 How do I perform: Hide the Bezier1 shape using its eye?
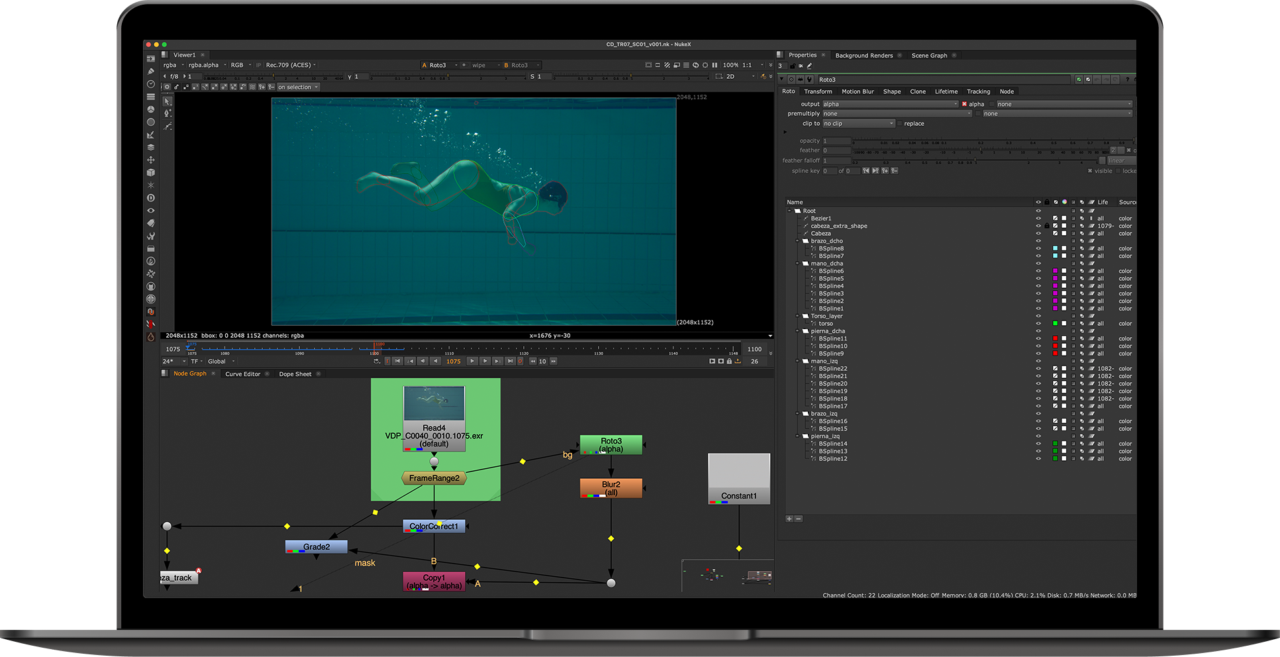click(1038, 219)
